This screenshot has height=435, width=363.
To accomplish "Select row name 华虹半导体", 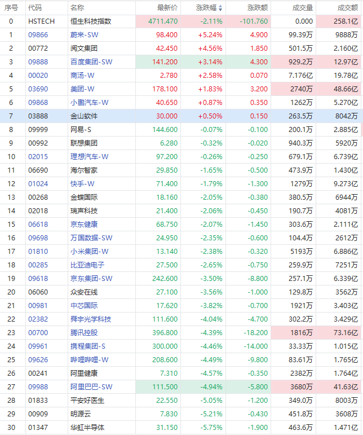I will 87,428.
